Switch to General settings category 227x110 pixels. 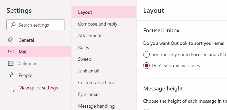tap(36, 40)
